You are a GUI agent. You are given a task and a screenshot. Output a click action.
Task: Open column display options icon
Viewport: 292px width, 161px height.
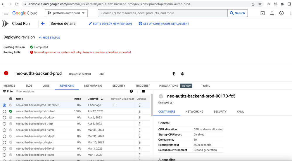144,91
